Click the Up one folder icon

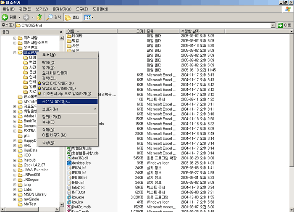click(x=39, y=17)
